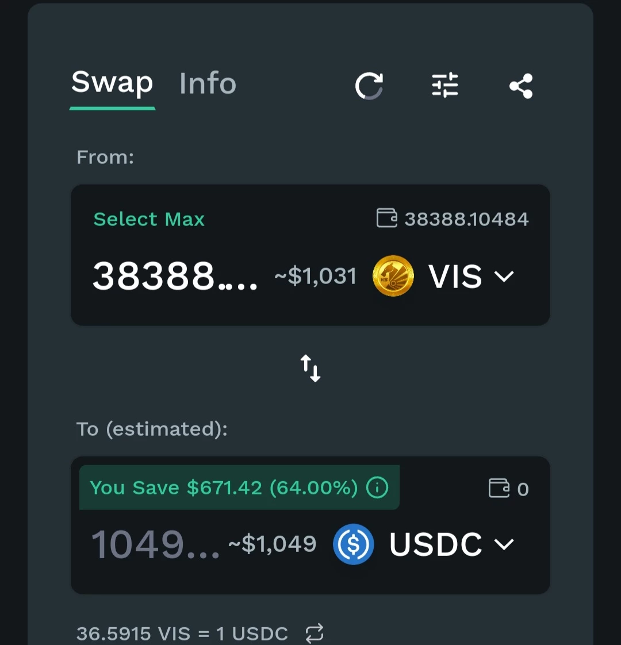Image resolution: width=621 pixels, height=645 pixels.
Task: Click the wallet icon beside 0 balance
Action: 499,488
